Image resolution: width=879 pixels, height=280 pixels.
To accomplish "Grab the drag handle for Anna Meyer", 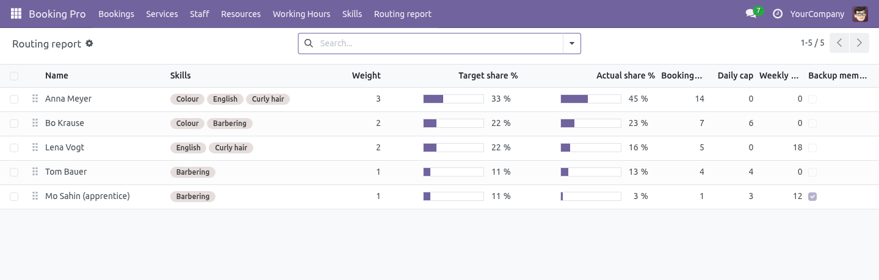I will click(35, 99).
